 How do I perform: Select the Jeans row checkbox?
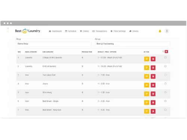[x=165, y=84]
